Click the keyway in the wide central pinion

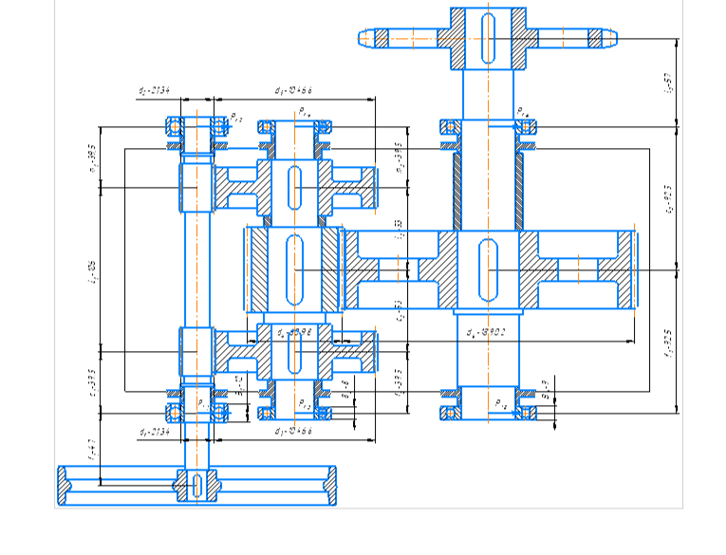294,270
